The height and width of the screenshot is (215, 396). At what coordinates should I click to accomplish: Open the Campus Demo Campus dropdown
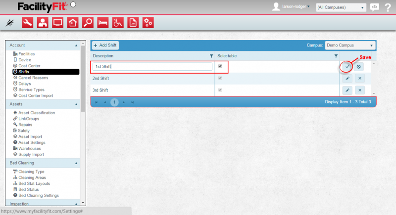point(350,45)
